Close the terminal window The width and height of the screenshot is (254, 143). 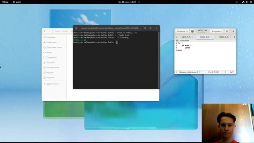[157, 28]
